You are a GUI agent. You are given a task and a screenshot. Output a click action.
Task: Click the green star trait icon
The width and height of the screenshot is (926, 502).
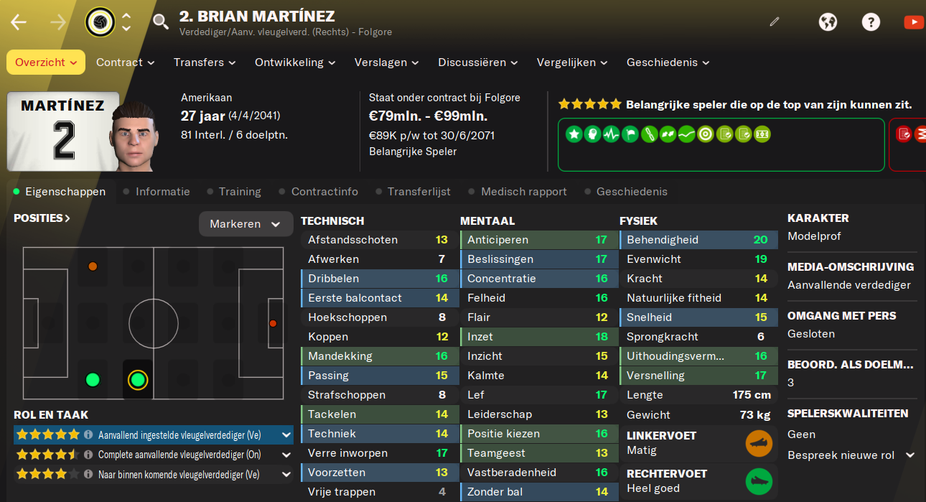574,134
